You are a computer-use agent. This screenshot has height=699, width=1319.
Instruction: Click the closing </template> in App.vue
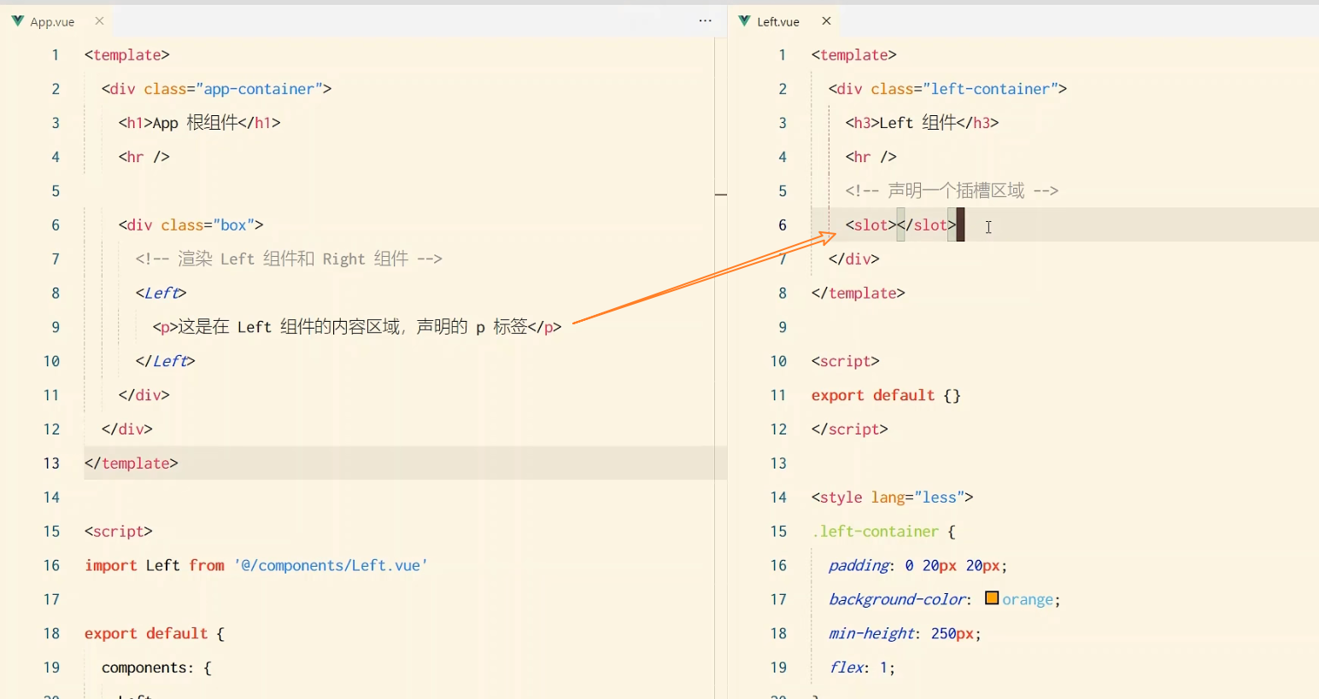pos(131,463)
